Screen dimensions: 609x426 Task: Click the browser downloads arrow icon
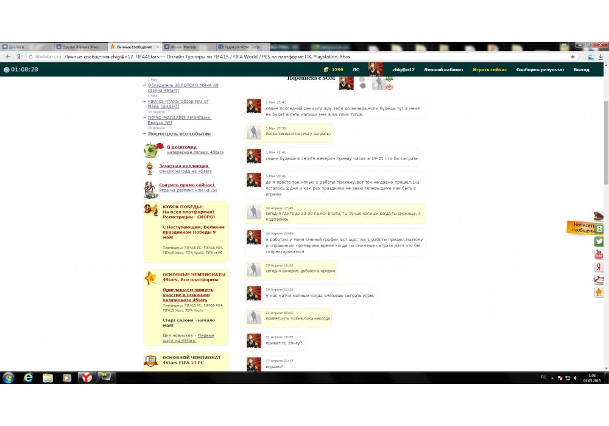point(591,57)
